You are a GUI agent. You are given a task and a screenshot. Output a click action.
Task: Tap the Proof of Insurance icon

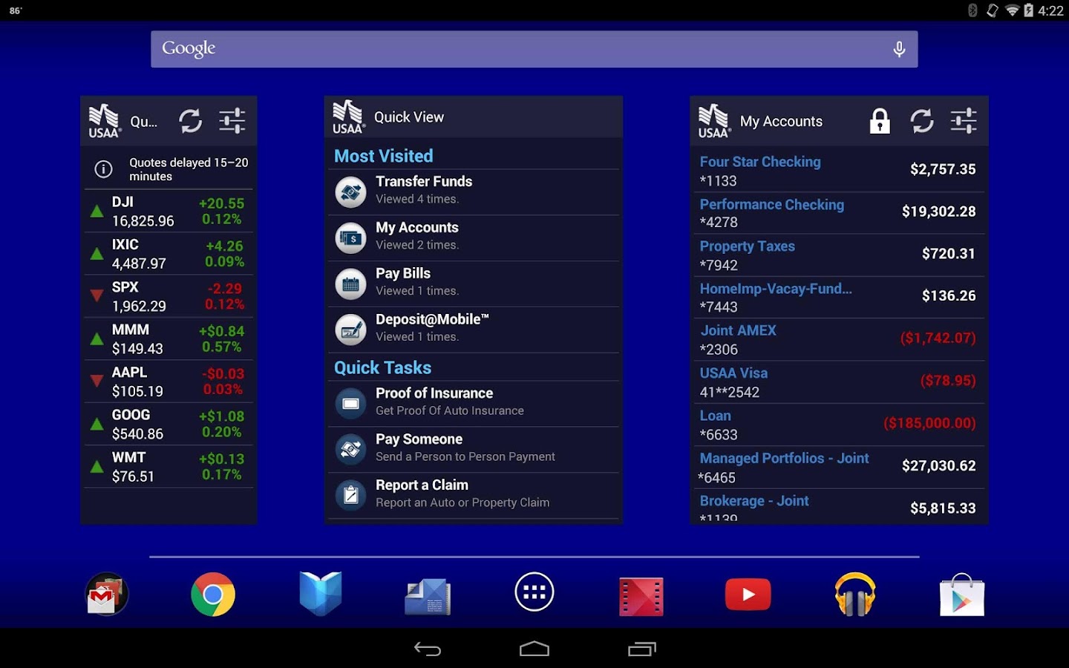350,403
